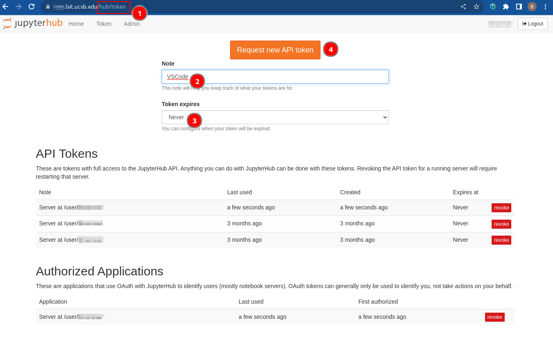Focus the Note input field
The width and height of the screenshot is (553, 343).
275,77
